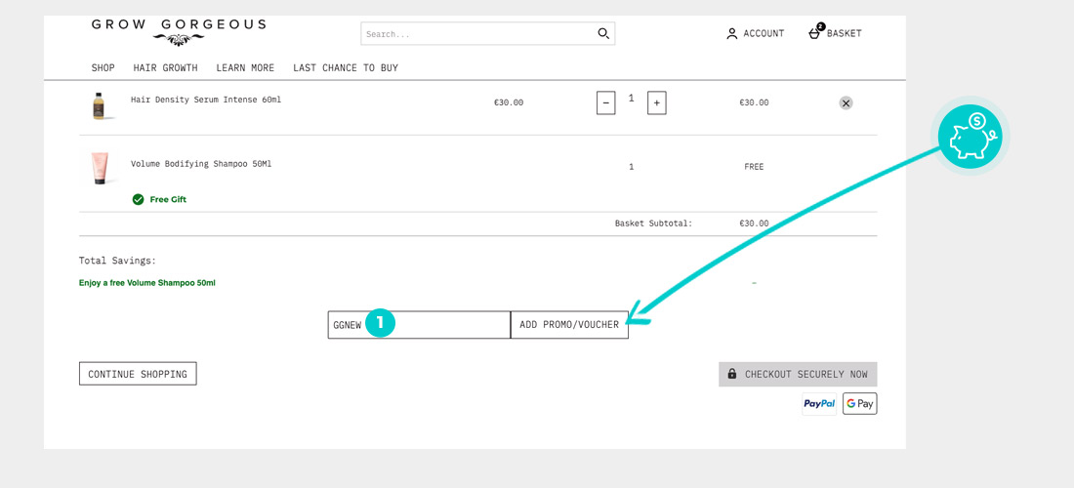Image resolution: width=1074 pixels, height=488 pixels.
Task: Open Last Chance To Buy menu
Action: tap(346, 68)
